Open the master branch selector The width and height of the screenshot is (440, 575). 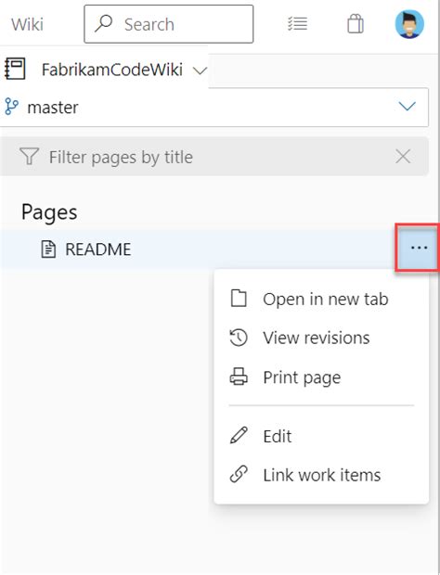[x=214, y=107]
